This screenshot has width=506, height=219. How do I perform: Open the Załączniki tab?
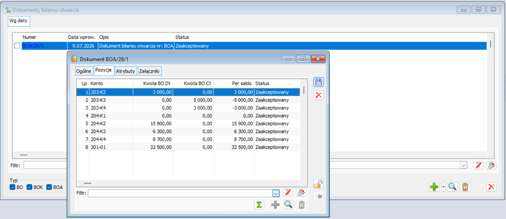(x=150, y=71)
